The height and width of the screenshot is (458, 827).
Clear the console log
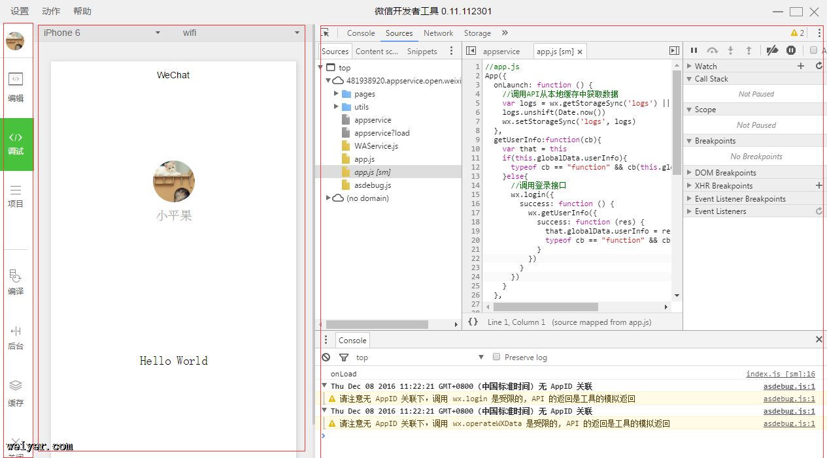point(326,358)
